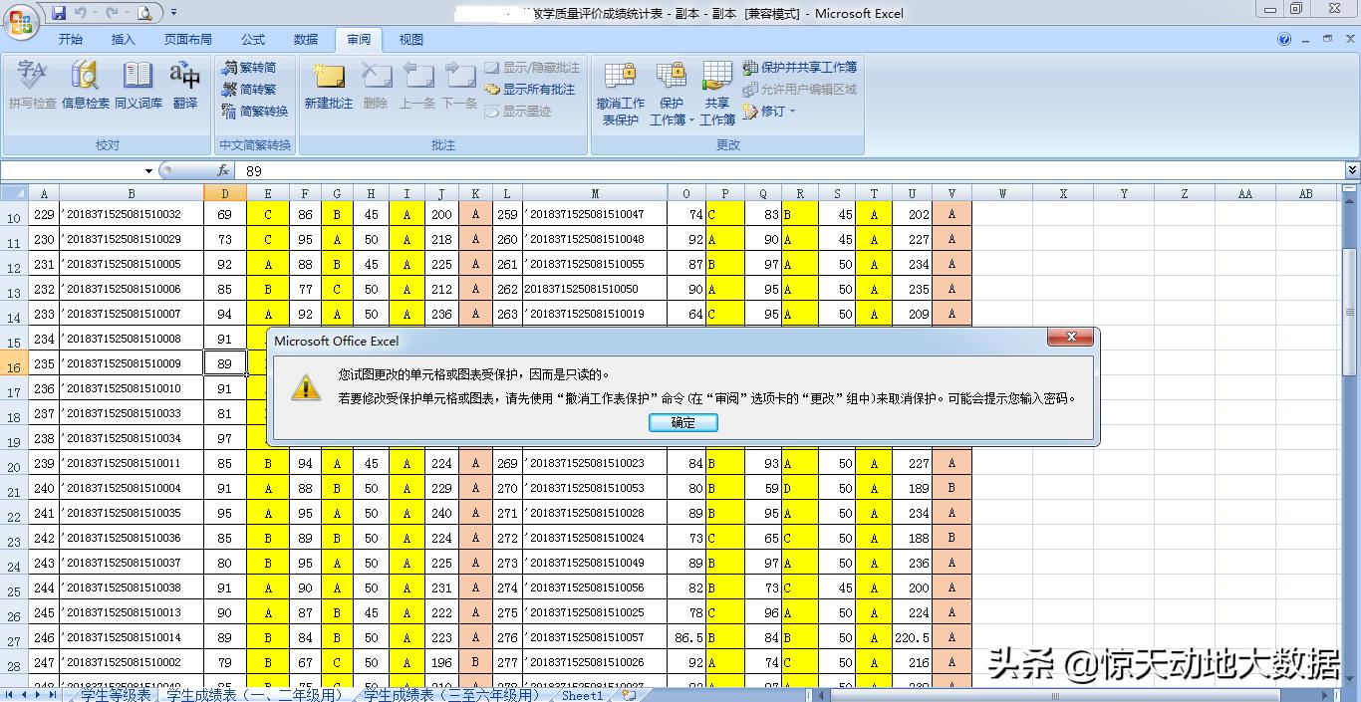Click the Office button logo
Screen dimensions: 1361x702
(20, 21)
